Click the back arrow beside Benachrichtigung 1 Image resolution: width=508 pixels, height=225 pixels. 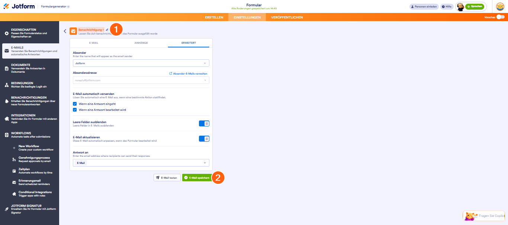click(x=65, y=31)
